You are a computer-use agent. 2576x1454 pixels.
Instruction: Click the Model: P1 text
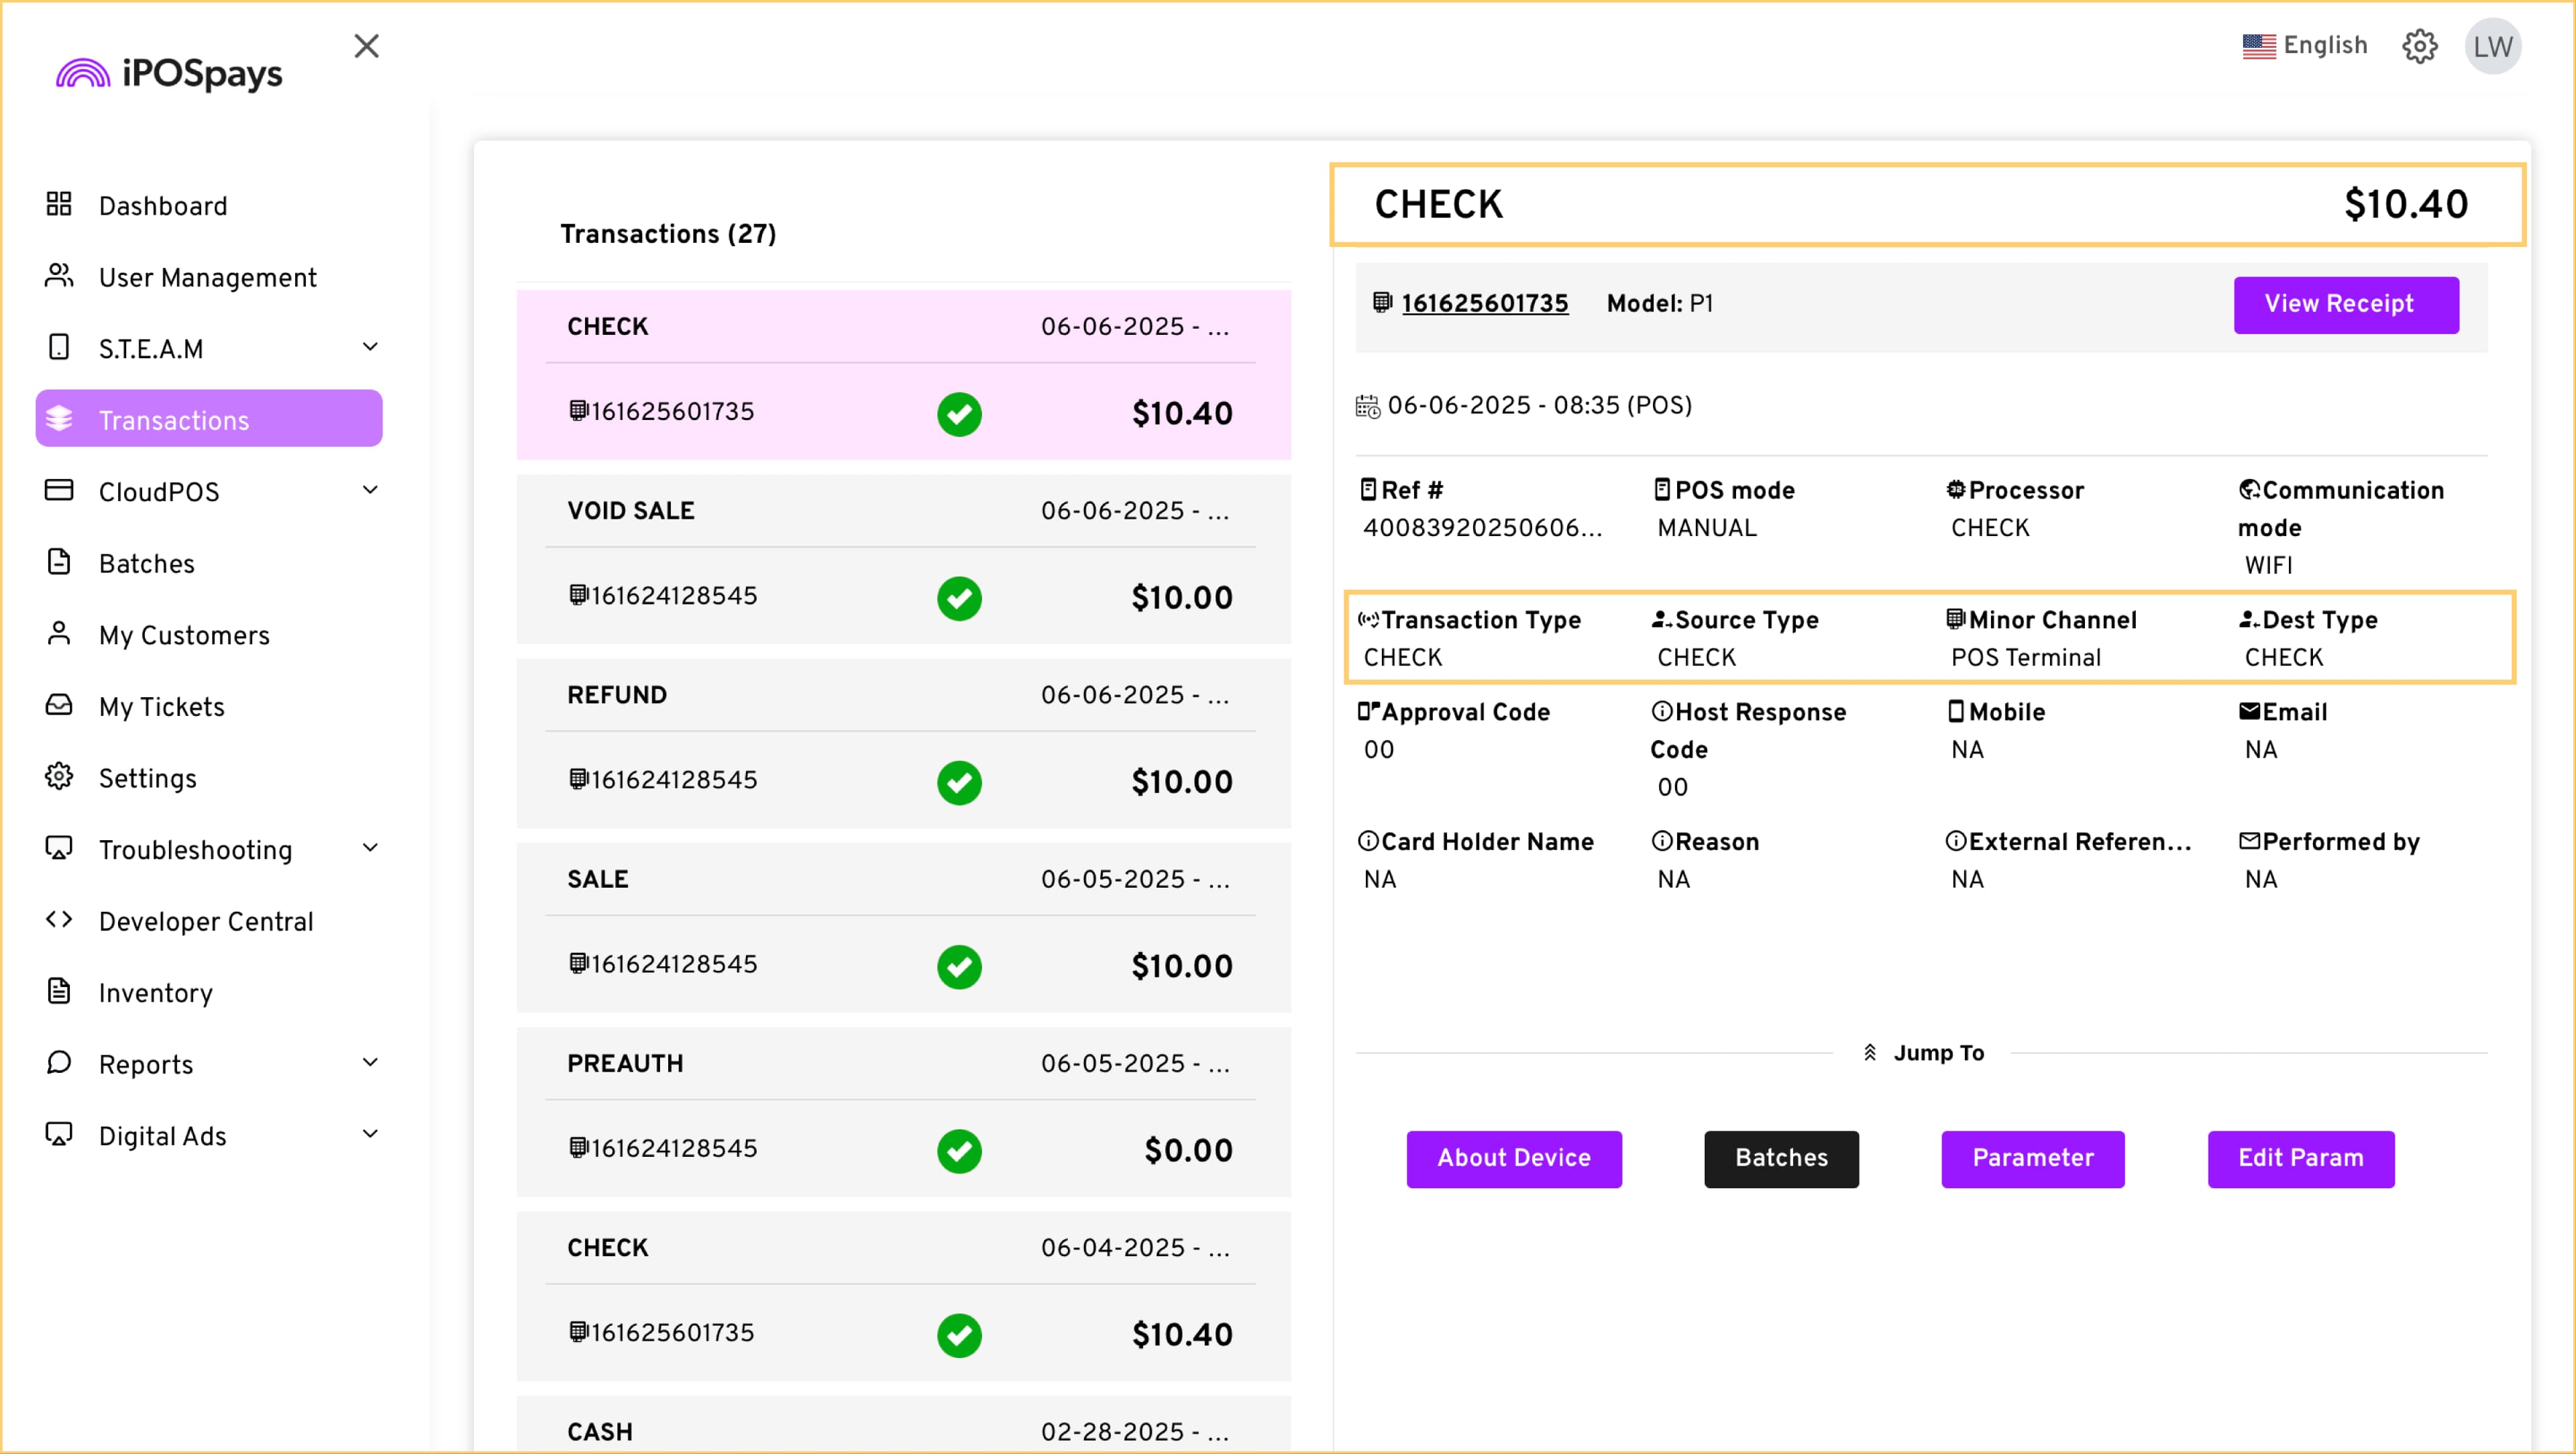1659,303
